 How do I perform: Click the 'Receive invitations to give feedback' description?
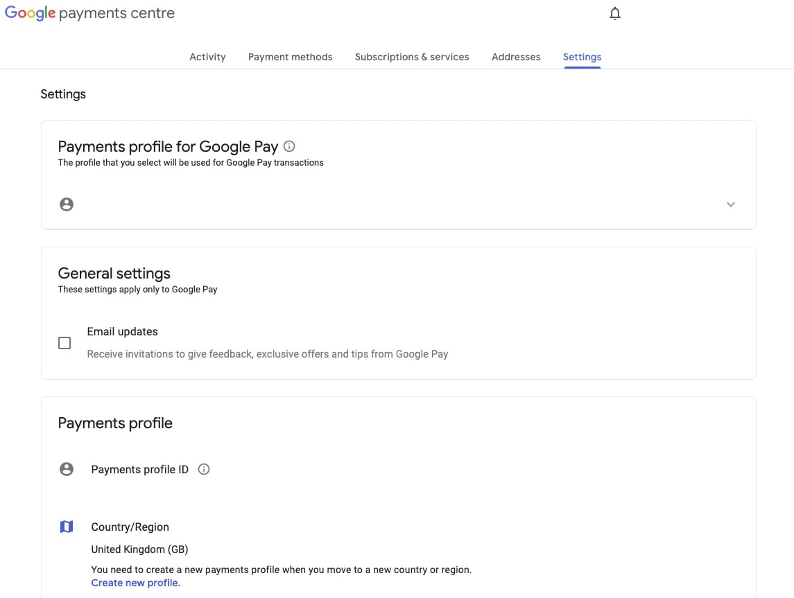[268, 354]
